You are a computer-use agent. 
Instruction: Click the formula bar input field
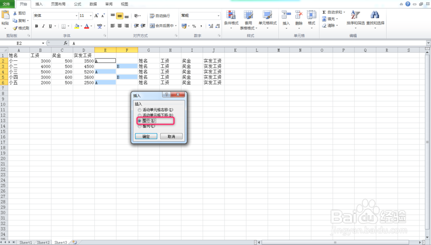coord(249,43)
